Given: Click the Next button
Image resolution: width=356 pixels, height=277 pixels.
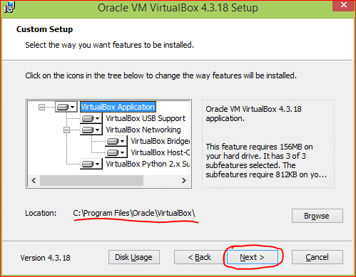Looking at the screenshot, I should 253,257.
